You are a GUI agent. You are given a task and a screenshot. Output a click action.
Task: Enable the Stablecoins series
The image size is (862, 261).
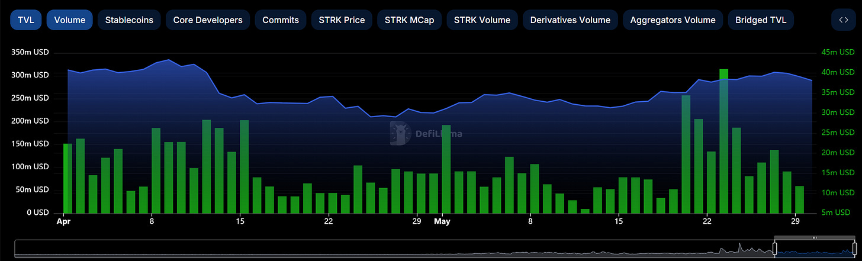(x=129, y=20)
